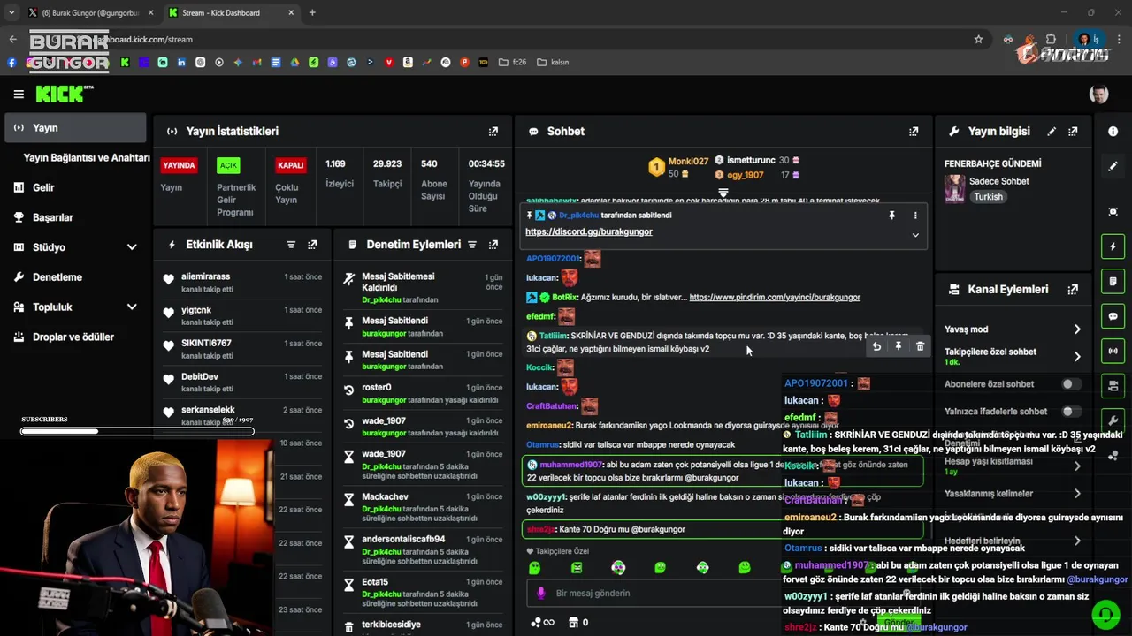Viewport: 1132px width, 636px height.
Task: Pin Tatliiim's chat message
Action: 898,346
